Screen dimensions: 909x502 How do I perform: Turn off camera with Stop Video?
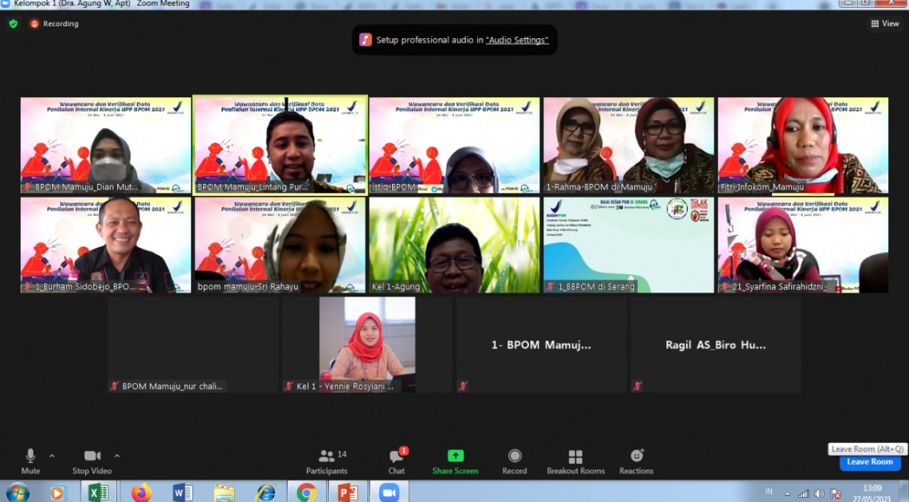(x=92, y=462)
